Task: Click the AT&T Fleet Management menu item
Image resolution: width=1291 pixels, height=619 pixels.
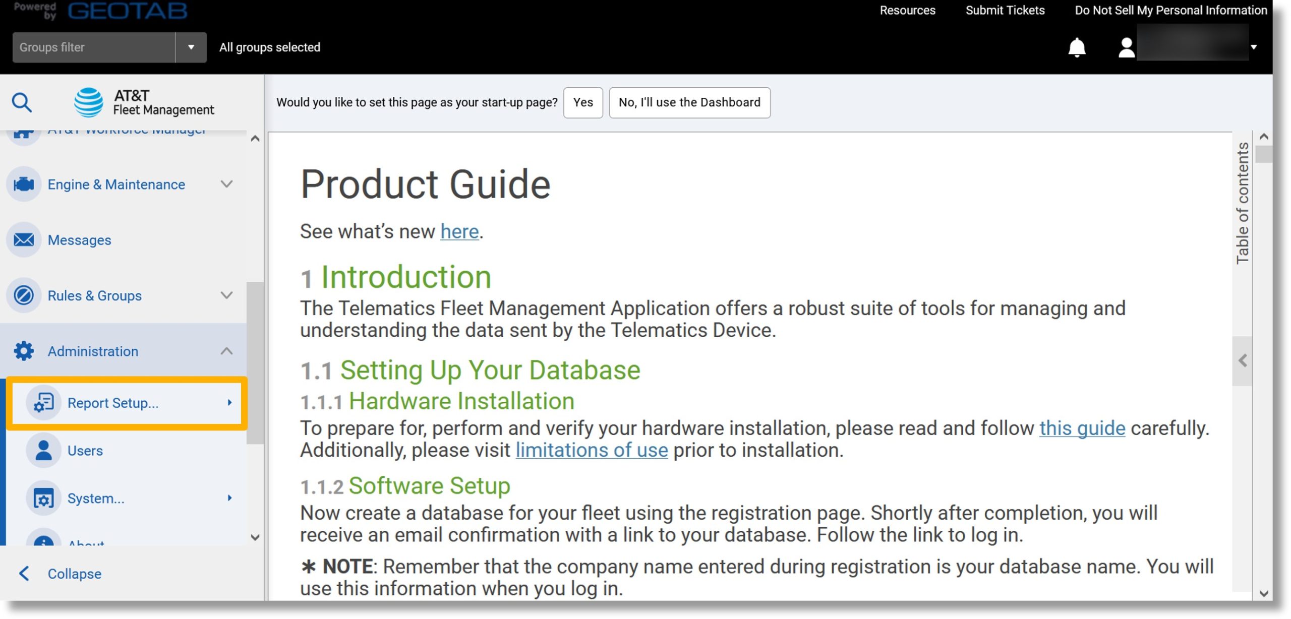Action: click(143, 102)
